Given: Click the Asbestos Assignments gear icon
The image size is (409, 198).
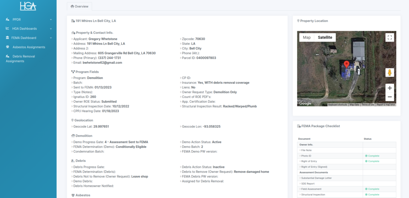Looking at the screenshot, I should tap(8, 47).
